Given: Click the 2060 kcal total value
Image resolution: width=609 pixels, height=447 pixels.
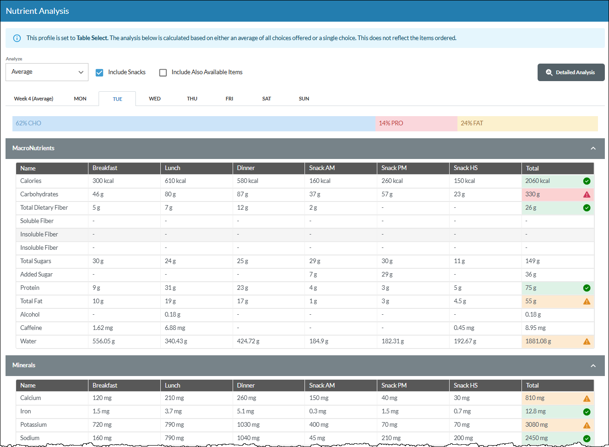Looking at the screenshot, I should [x=538, y=181].
